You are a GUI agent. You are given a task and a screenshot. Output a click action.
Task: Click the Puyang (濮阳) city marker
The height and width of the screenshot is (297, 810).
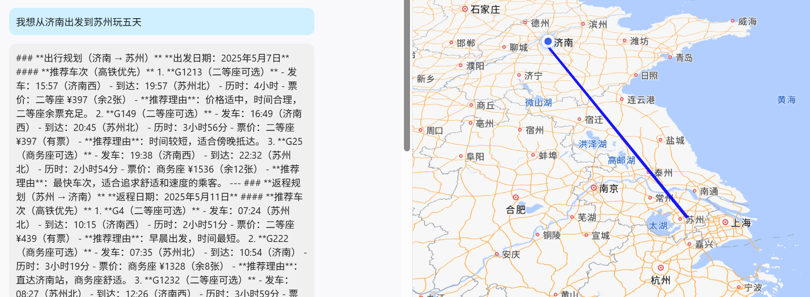tap(461, 65)
